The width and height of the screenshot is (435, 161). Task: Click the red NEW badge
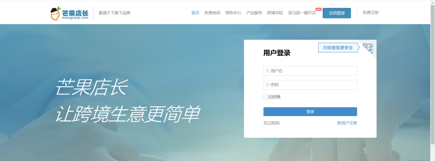coord(319,9)
